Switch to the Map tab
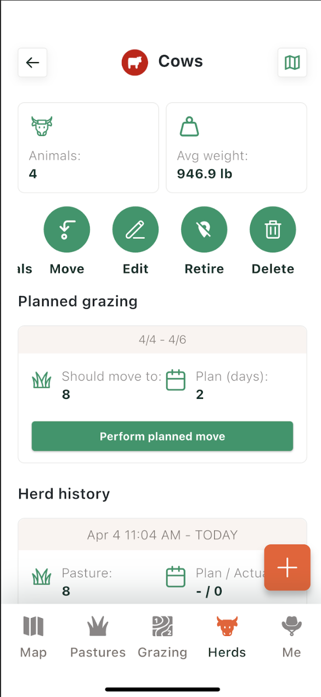 (x=33, y=637)
